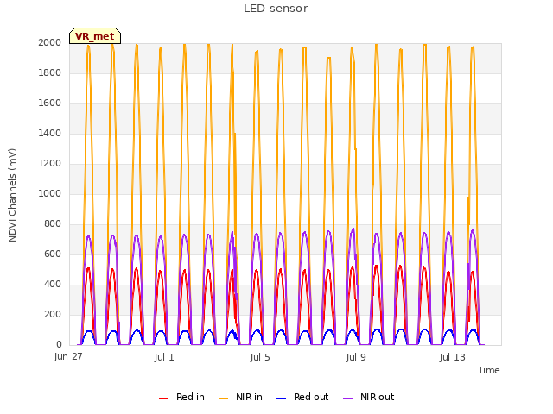Click the 1800 y-axis tick label
553x414 pixels.
coord(50,72)
